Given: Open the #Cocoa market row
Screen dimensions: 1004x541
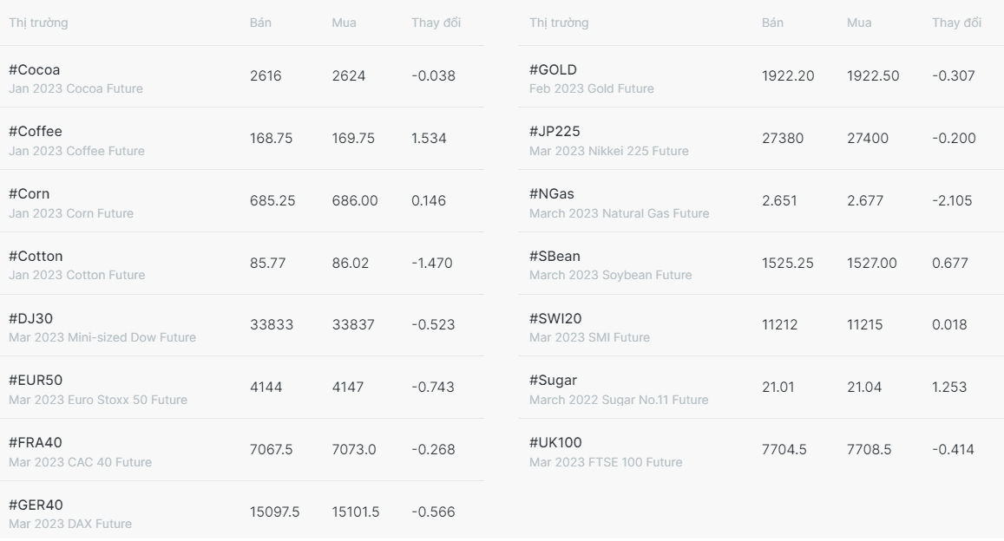Looking at the screenshot, I should click(x=242, y=76).
